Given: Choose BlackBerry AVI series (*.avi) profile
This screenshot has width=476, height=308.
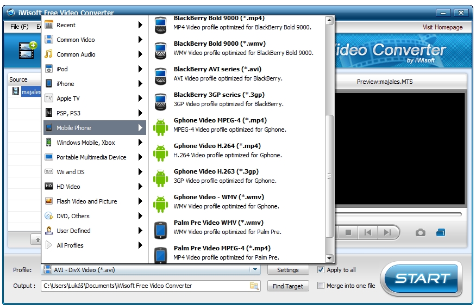Looking at the screenshot, I should [x=237, y=74].
